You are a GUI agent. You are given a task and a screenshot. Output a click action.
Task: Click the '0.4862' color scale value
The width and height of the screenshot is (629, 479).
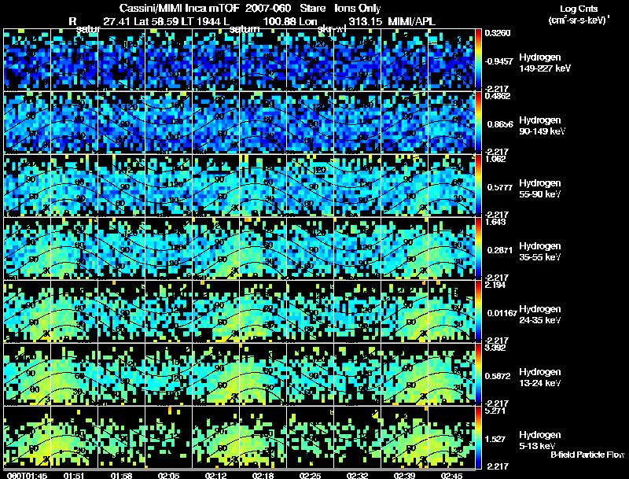(x=498, y=96)
